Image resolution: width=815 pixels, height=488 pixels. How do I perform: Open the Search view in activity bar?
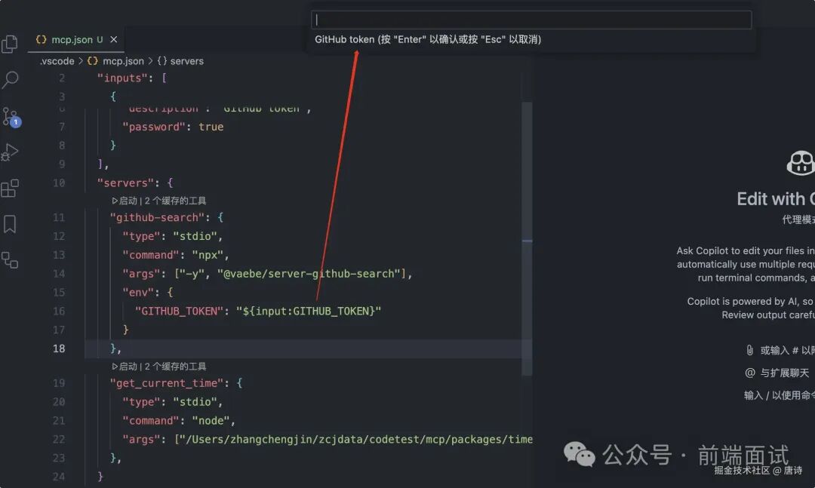[10, 79]
